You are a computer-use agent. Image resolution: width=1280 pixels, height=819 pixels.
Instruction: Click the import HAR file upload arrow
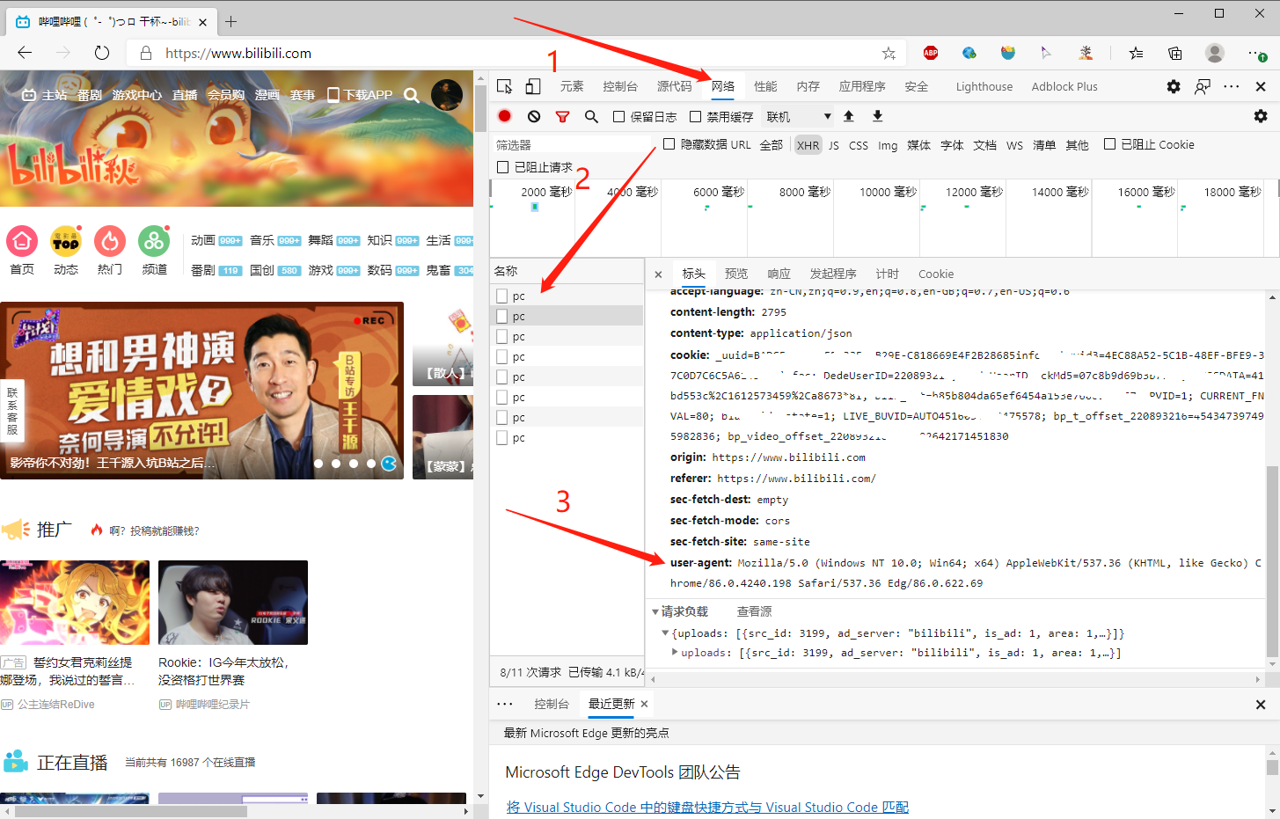(x=849, y=116)
